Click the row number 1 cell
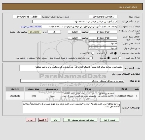Image resolution: width=145 pixels, height=140 pixels. point(137,96)
